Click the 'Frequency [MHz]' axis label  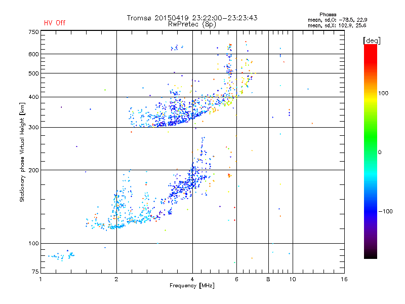[192, 286]
